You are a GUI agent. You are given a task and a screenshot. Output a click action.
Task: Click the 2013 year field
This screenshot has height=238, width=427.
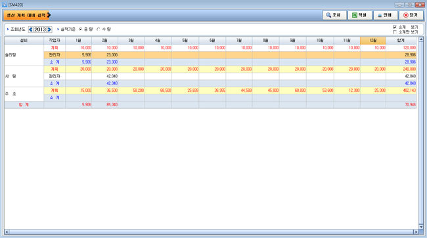[40, 30]
